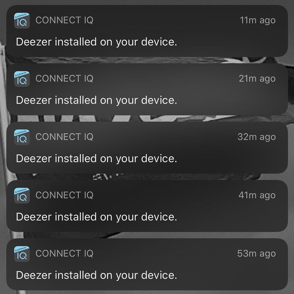Tap Garmin IQ icon in 53m ago notification
The image size is (294, 294).
(22, 254)
